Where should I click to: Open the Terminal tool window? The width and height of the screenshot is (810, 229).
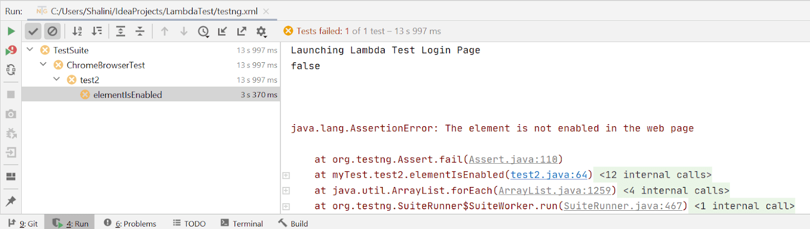tap(241, 223)
